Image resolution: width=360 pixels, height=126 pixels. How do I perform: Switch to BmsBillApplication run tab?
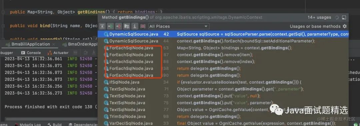[31, 44]
